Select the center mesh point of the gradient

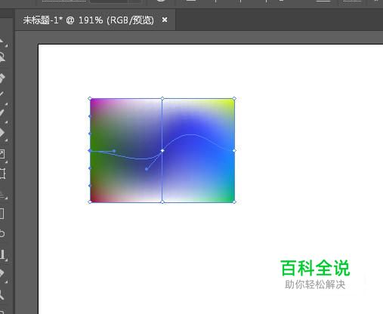(162, 150)
